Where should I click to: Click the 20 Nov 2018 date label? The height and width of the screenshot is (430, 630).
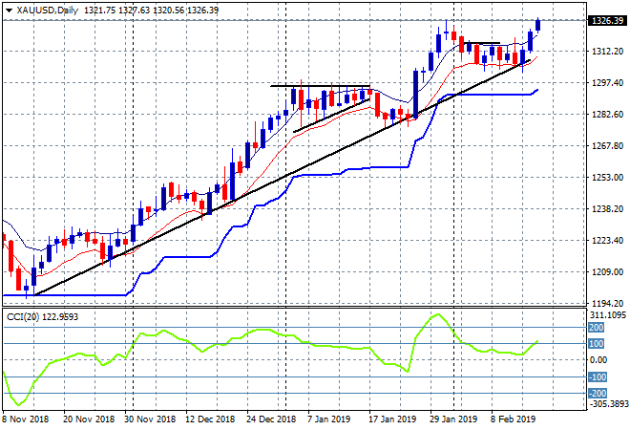[x=89, y=419]
